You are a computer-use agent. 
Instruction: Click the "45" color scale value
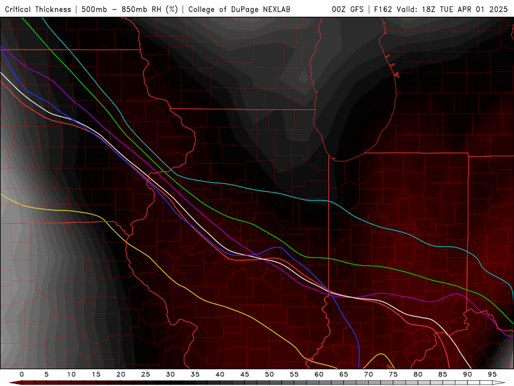(245, 374)
